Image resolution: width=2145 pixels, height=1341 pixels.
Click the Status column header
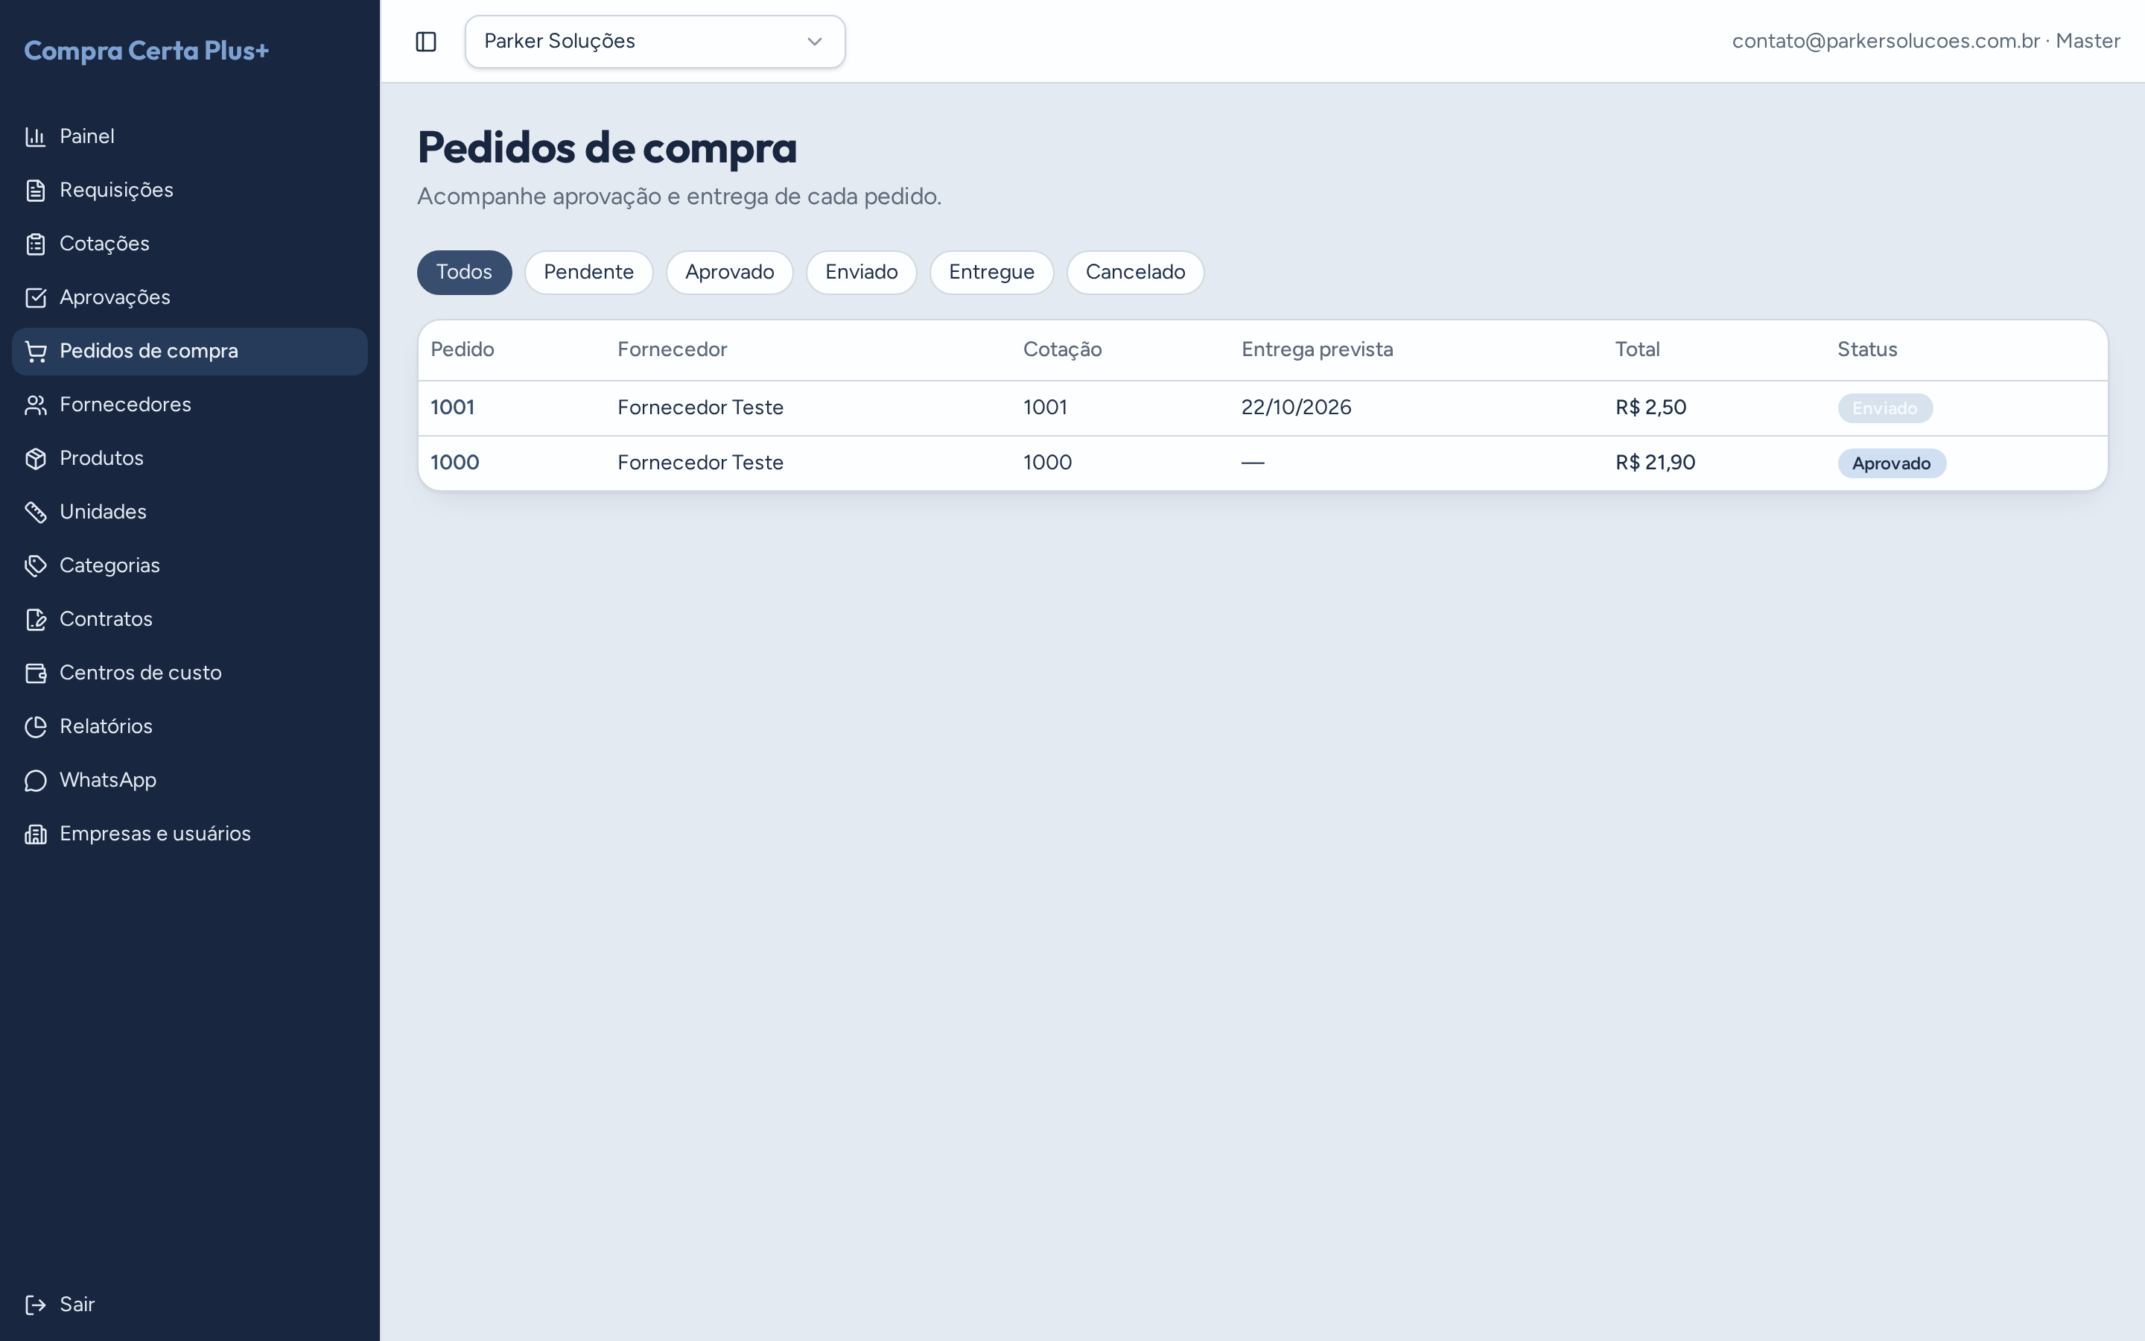point(1866,349)
